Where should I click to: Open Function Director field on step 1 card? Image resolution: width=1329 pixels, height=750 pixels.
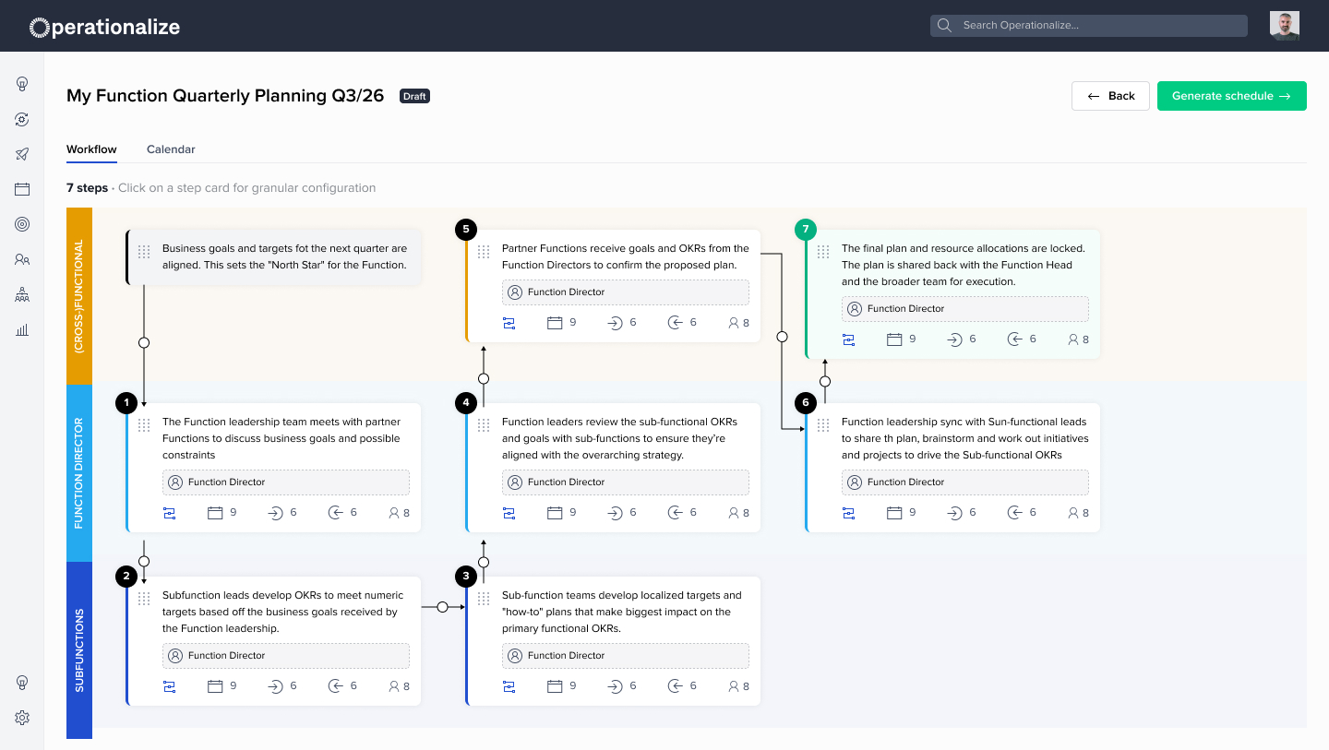(x=286, y=482)
